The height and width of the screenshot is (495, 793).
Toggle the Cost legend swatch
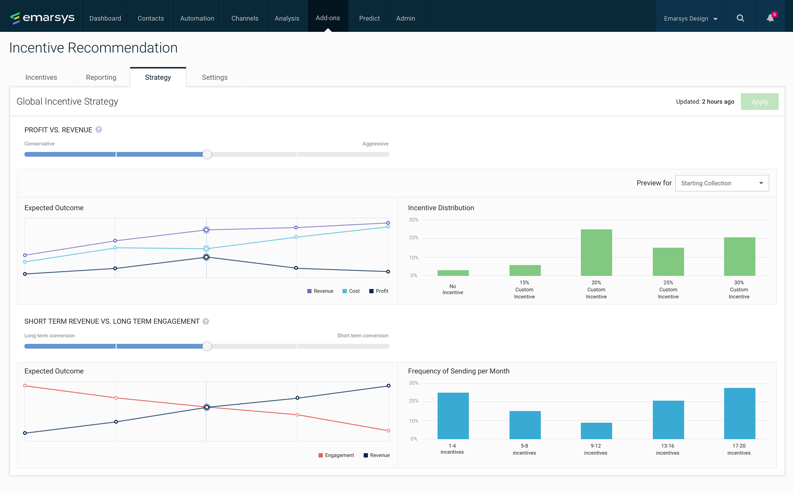tap(345, 291)
